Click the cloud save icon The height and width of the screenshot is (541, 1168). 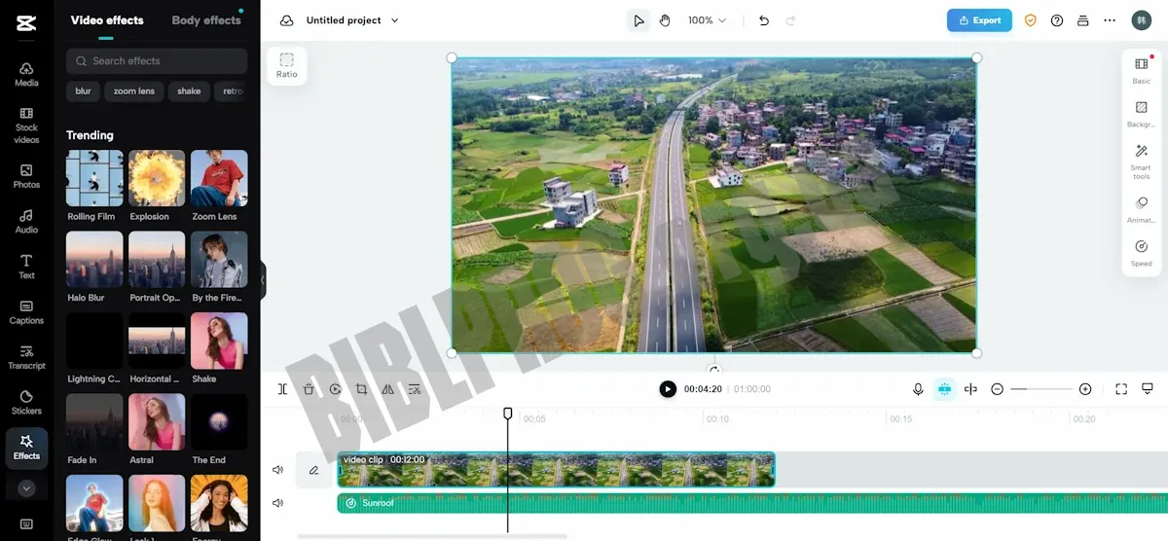[286, 20]
